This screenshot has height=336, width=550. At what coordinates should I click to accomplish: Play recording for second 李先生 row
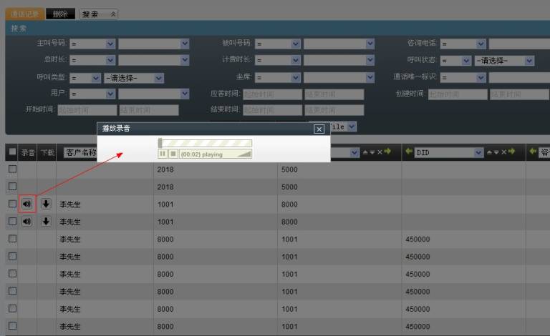tap(27, 222)
